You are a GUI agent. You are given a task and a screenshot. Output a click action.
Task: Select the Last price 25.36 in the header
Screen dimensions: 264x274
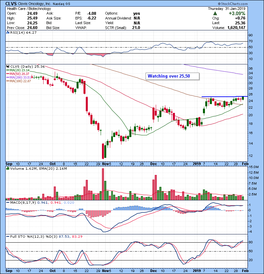point(240,23)
